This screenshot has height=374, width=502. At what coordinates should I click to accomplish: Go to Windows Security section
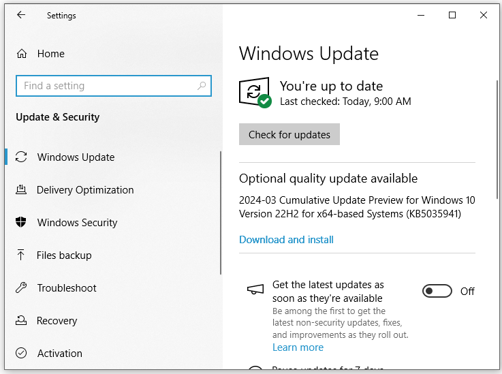77,223
